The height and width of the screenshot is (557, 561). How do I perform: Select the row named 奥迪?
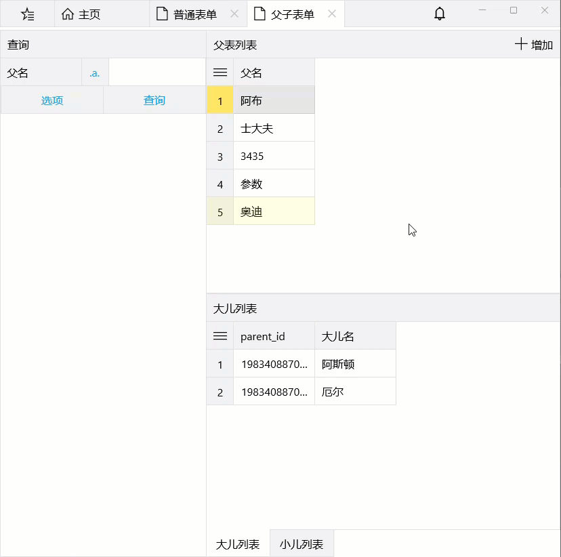274,211
